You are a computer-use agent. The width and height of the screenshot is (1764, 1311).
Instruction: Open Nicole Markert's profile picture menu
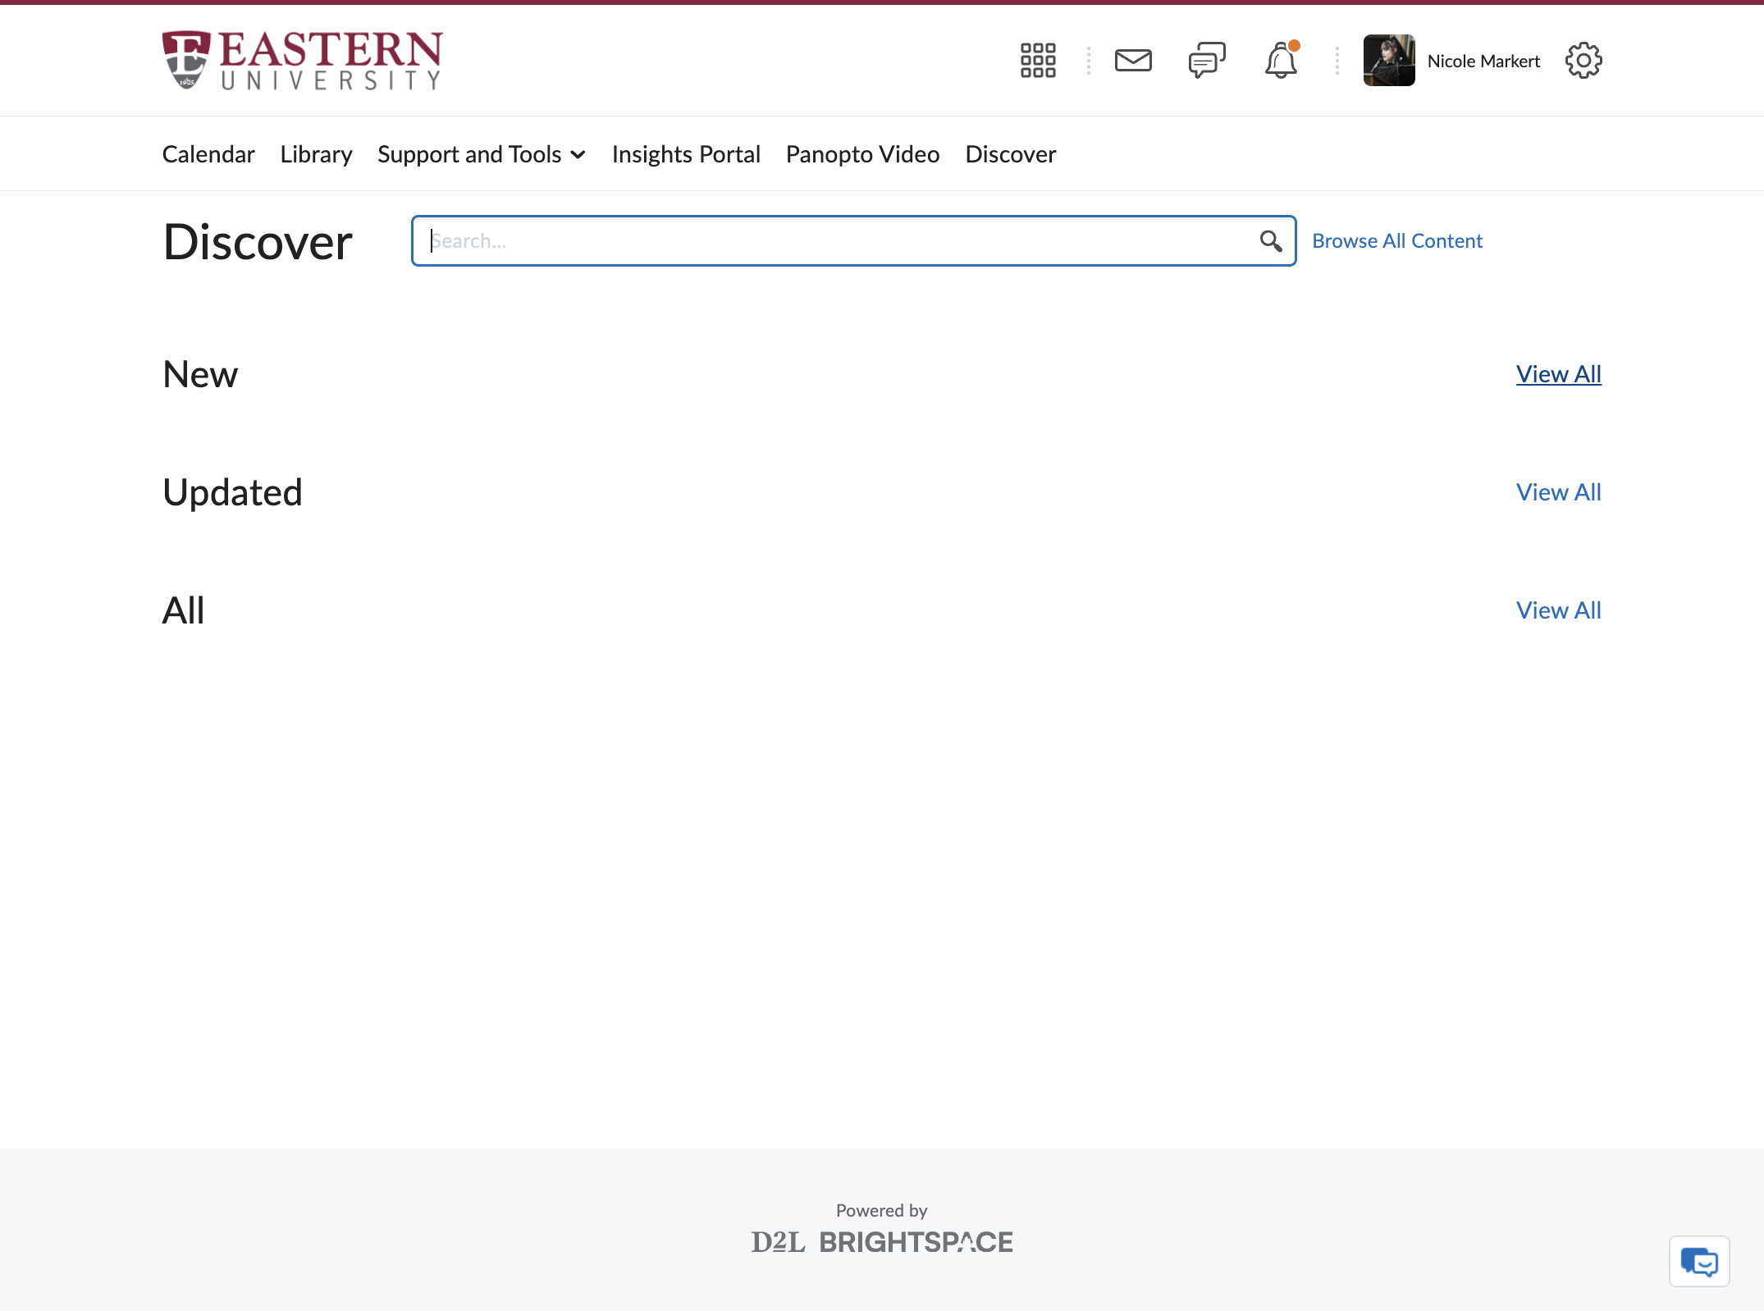1389,61
